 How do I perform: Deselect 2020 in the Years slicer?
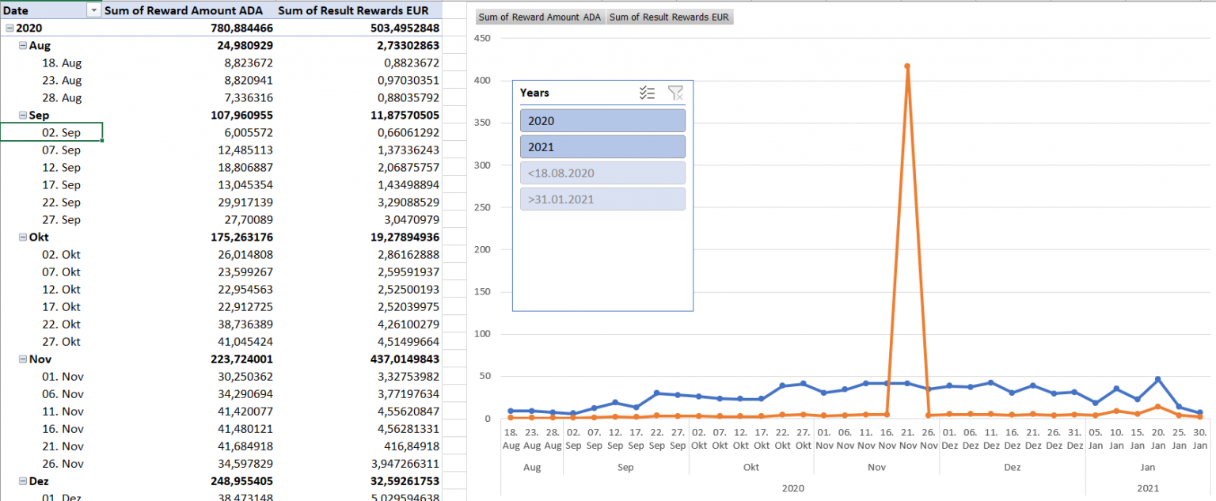click(602, 120)
